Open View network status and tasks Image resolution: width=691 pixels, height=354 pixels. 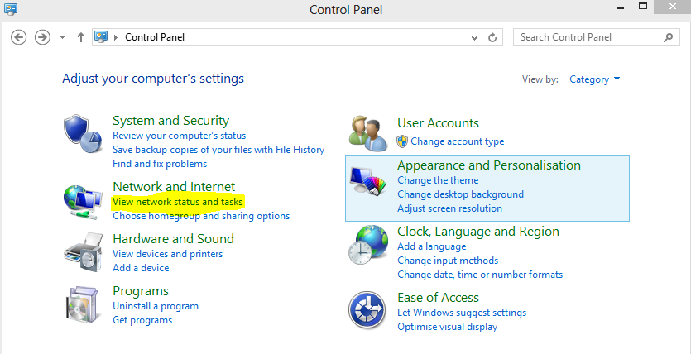pos(178,202)
